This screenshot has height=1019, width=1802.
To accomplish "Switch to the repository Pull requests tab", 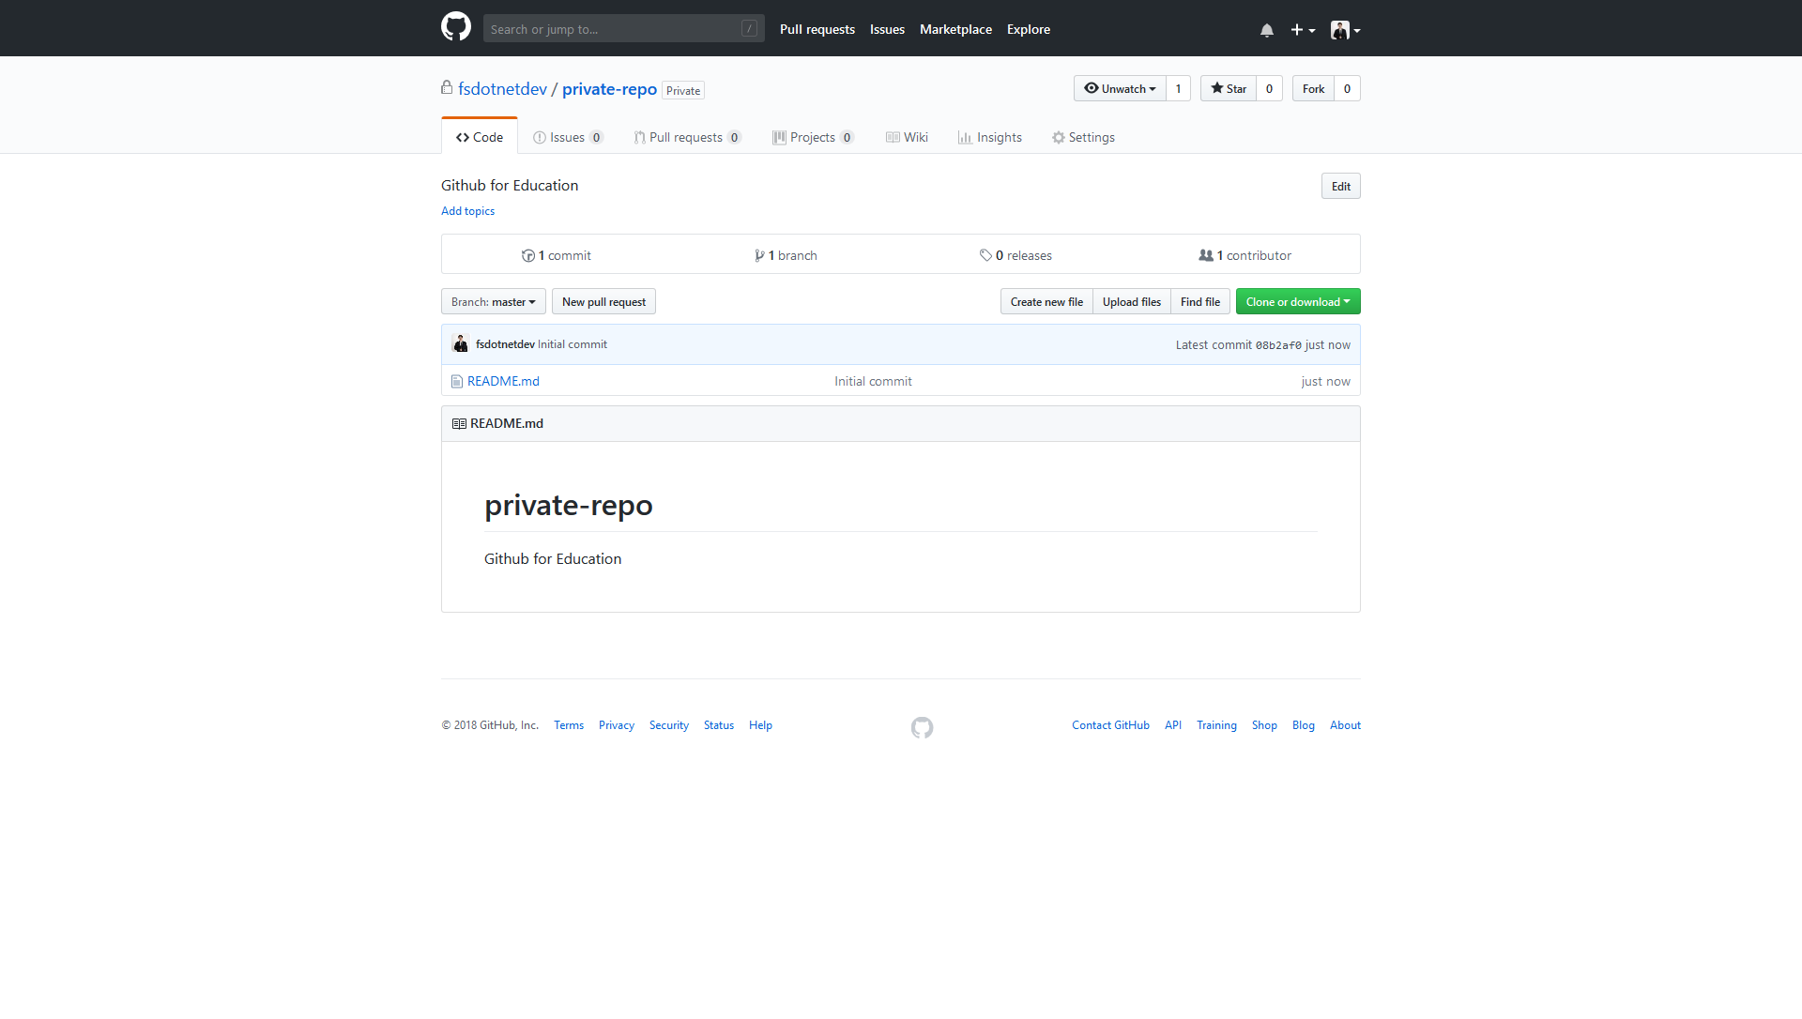I will tap(687, 137).
